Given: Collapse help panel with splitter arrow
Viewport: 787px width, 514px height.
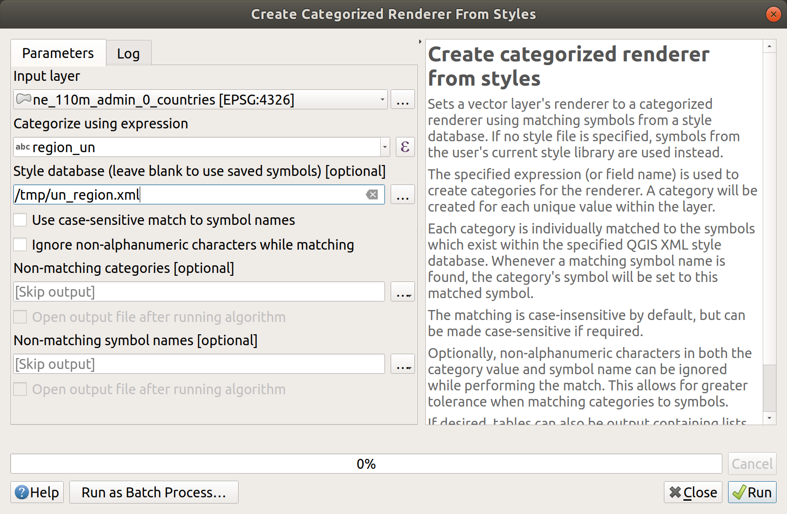Looking at the screenshot, I should [x=420, y=42].
